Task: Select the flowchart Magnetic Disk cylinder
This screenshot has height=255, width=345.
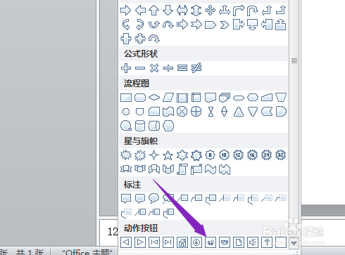Action: [x=140, y=126]
